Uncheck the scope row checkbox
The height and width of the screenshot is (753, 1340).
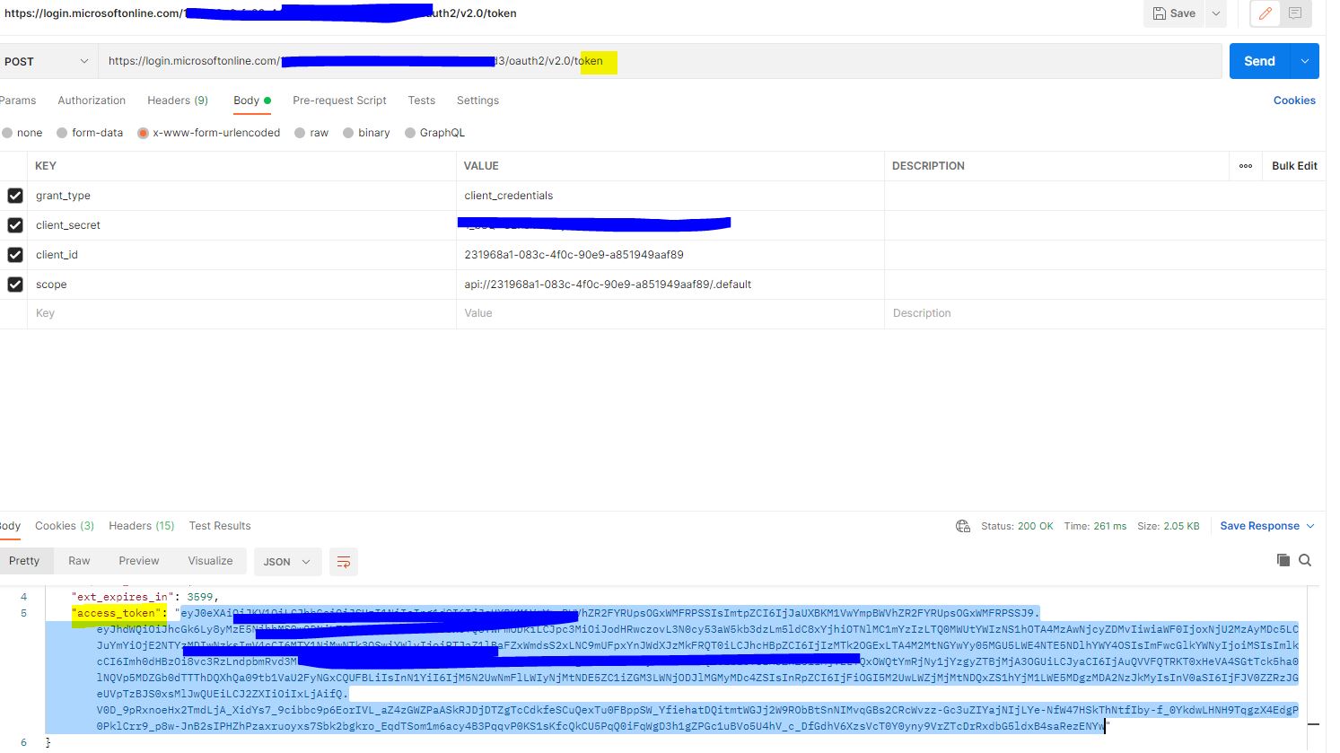[15, 285]
